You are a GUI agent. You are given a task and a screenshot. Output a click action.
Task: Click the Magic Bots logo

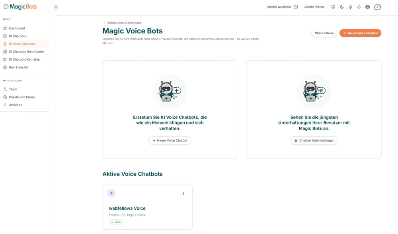pyautogui.click(x=20, y=7)
